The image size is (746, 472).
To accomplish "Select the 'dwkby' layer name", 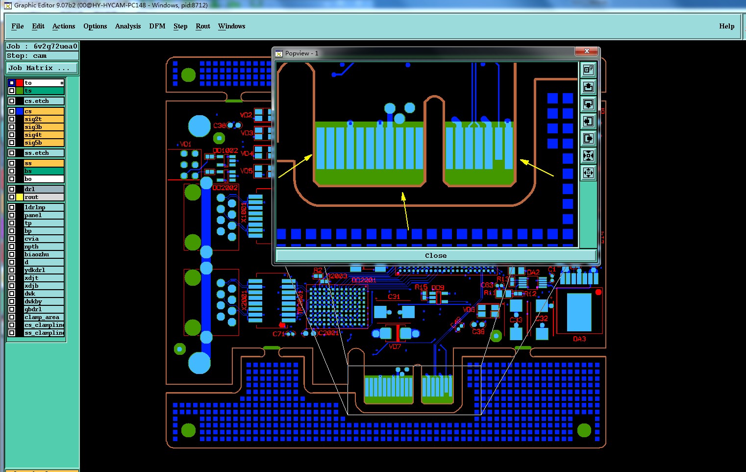I will (44, 301).
